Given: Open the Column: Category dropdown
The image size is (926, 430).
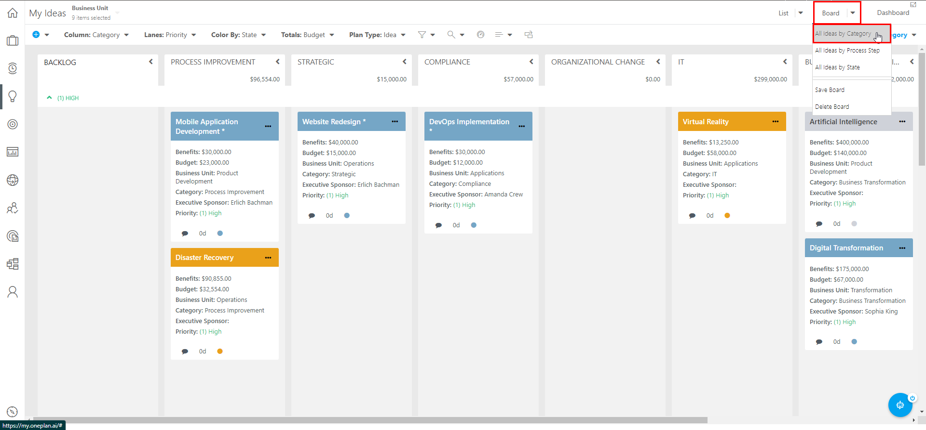Looking at the screenshot, I should pos(96,35).
